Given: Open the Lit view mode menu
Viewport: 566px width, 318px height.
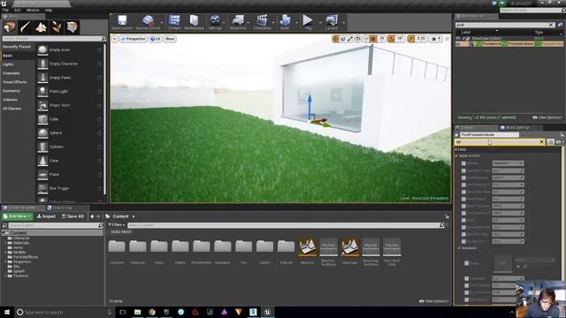Looking at the screenshot, I should (156, 39).
